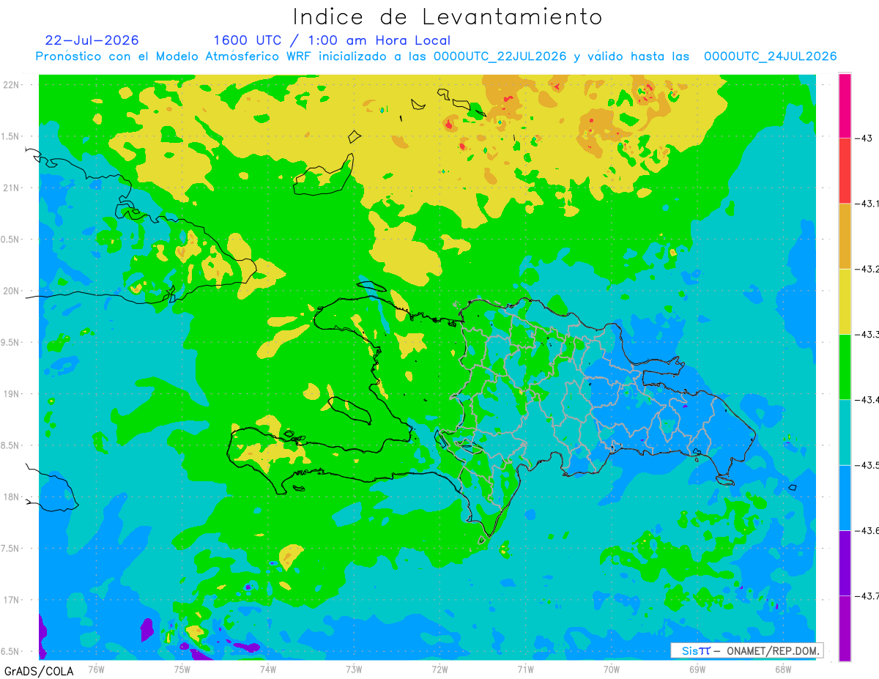This screenshot has height=679, width=879.
Task: Click the "-43.4" color bar value
Action: [x=867, y=399]
